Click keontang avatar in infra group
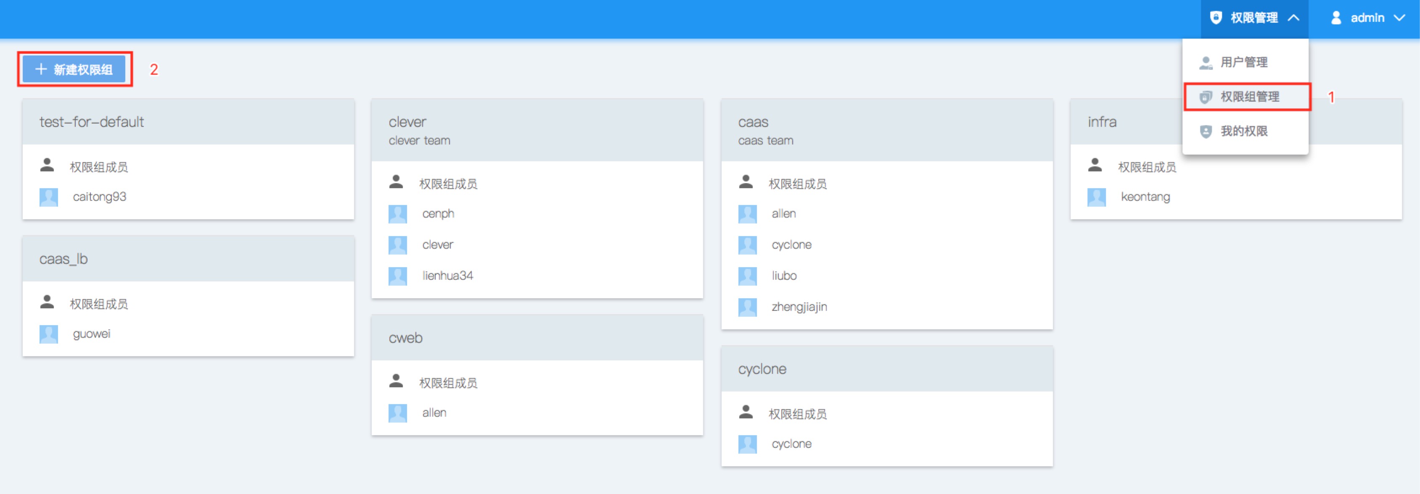1420x494 pixels. tap(1096, 197)
